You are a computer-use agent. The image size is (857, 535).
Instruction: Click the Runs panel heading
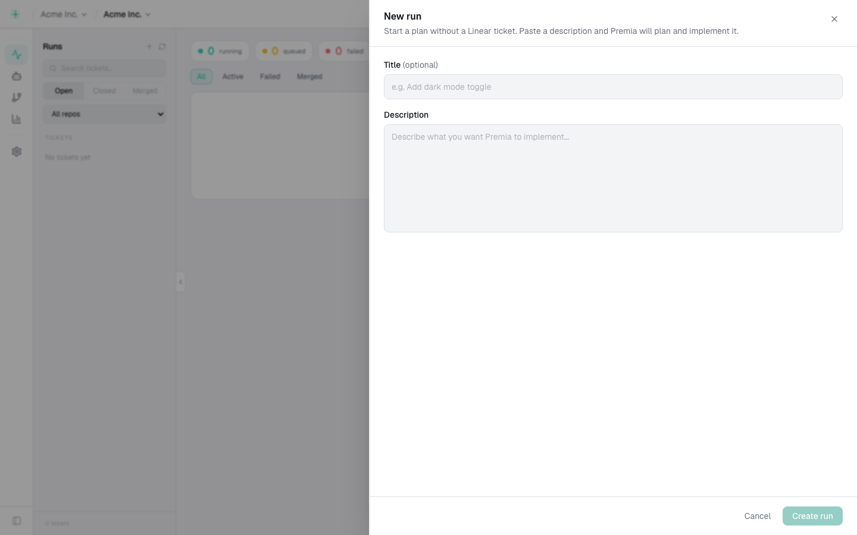click(x=52, y=46)
